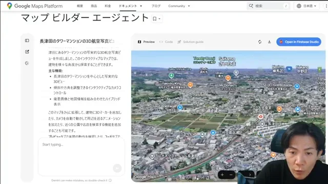Zoom in with the map plus button

pyautogui.click(x=222, y=175)
